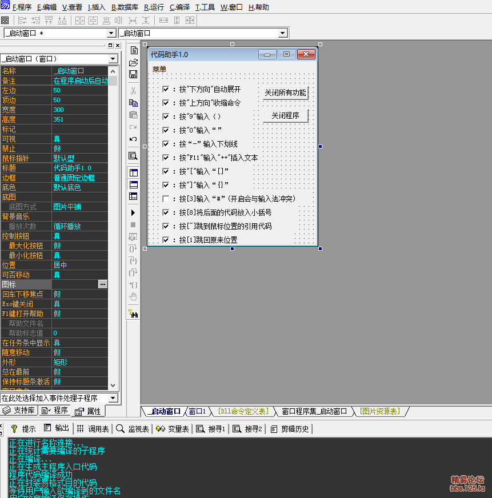The image size is (492, 498).
Task: Open the T.工具 menu
Action: click(205, 7)
